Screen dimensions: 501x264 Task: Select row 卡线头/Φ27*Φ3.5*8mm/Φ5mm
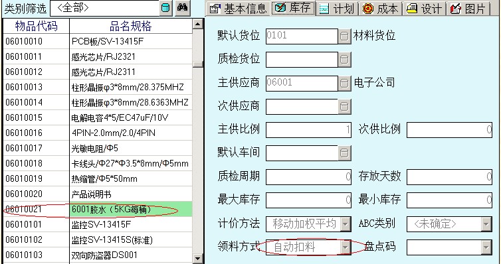pyautogui.click(x=98, y=164)
